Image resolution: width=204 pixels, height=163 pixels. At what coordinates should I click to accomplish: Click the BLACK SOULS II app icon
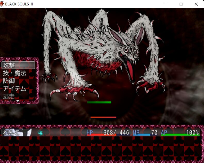click(2, 4)
